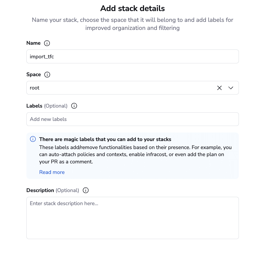Click into the stack description text area
The image size is (261, 272).
click(132, 218)
